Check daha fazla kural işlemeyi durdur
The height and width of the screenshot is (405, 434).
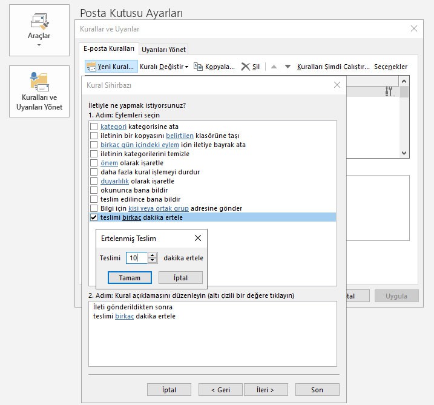coord(94,172)
